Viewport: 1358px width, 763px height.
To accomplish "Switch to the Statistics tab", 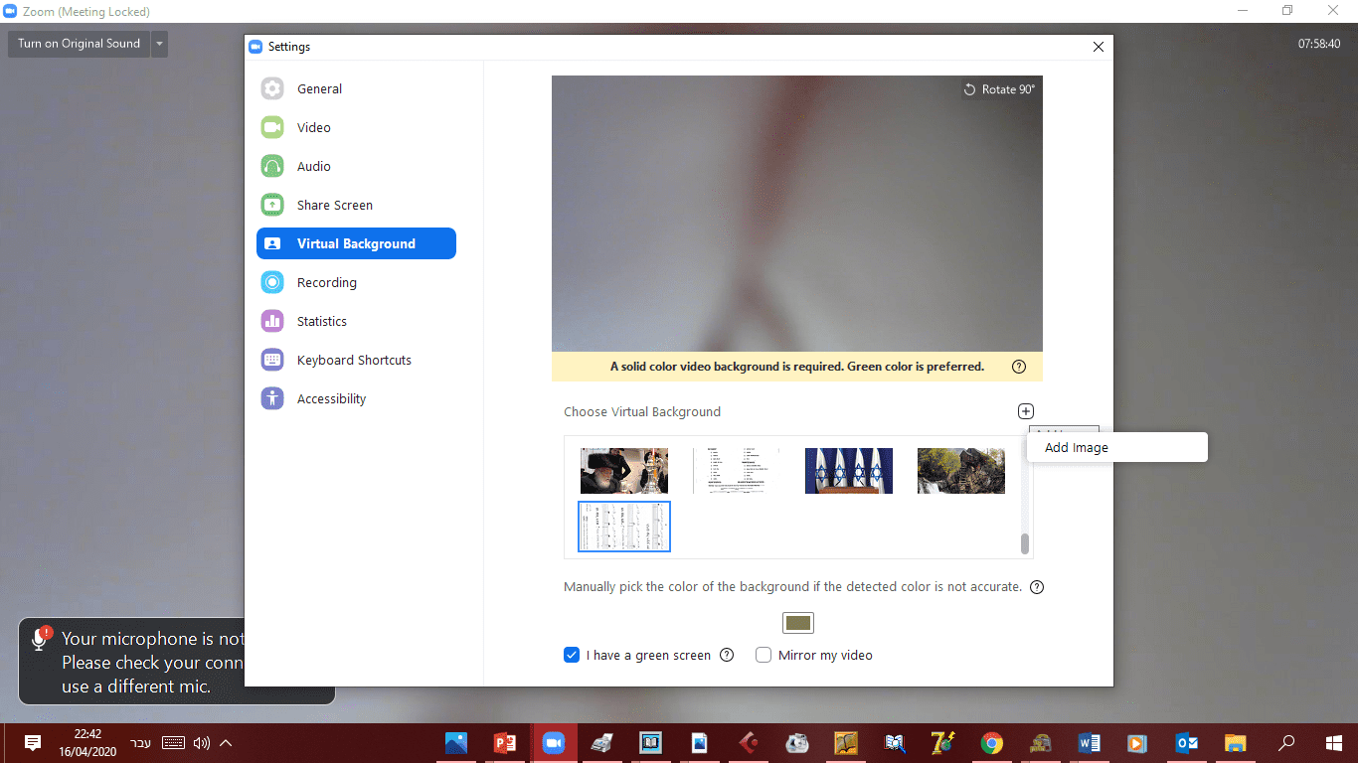I will pos(356,321).
